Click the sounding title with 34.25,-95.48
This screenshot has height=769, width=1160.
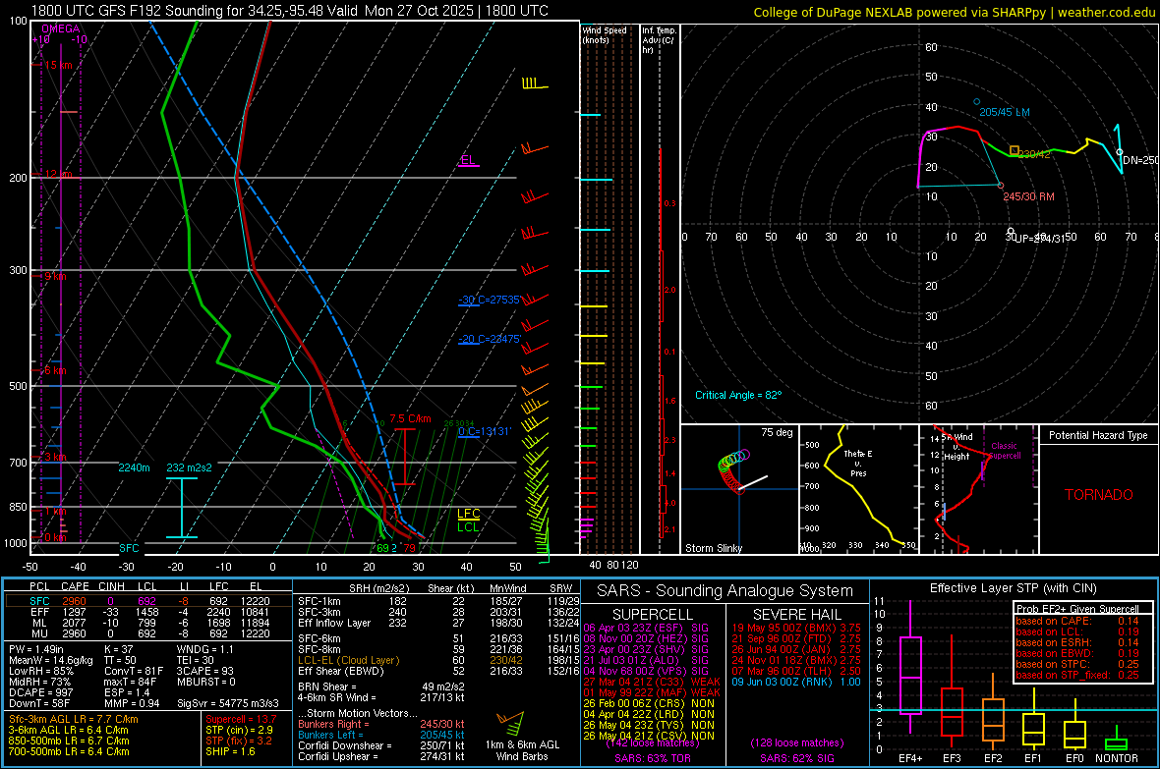(x=289, y=11)
